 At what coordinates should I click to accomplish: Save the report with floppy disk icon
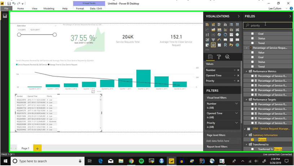tap(9, 4)
